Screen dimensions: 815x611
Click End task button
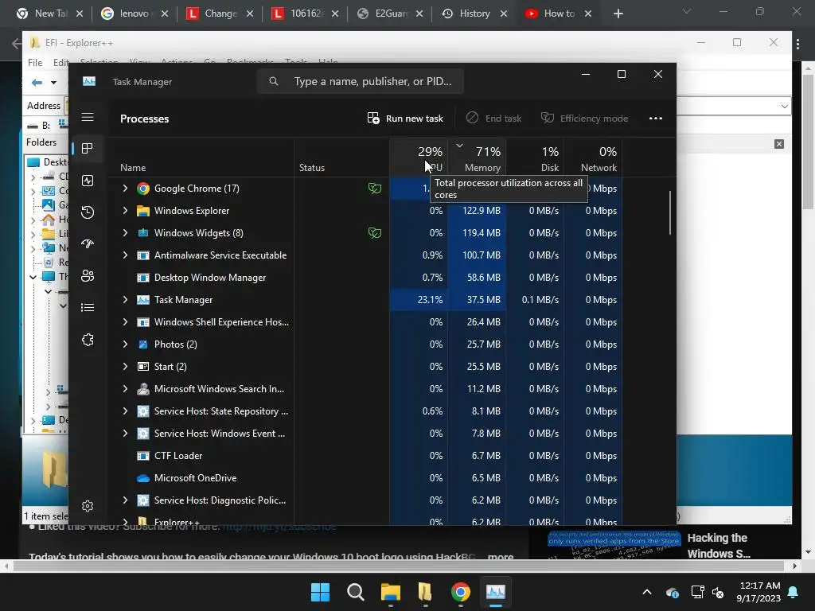pos(493,119)
